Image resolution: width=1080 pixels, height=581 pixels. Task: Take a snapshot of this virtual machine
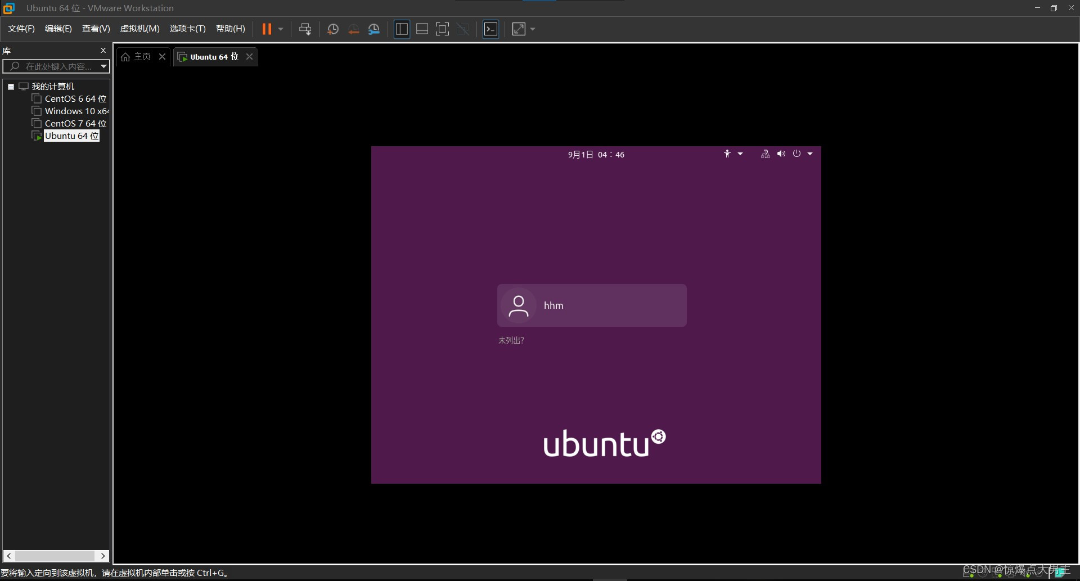pyautogui.click(x=333, y=29)
